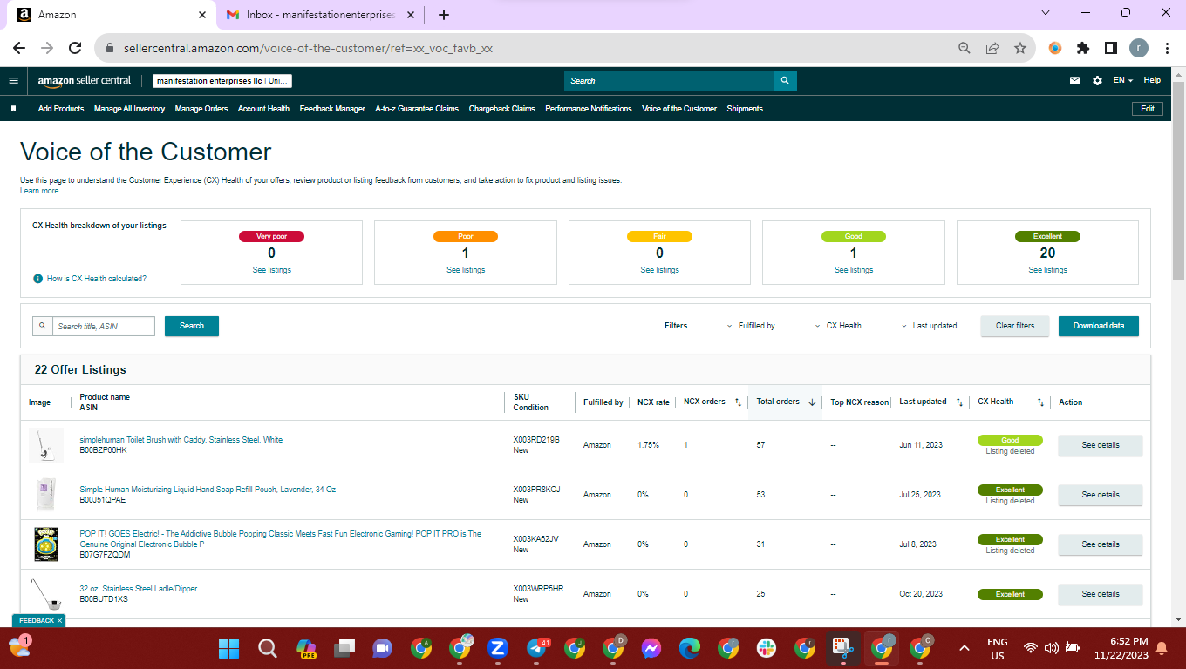See details for the Stainless Steel Ladle/Dipper

(x=1101, y=594)
